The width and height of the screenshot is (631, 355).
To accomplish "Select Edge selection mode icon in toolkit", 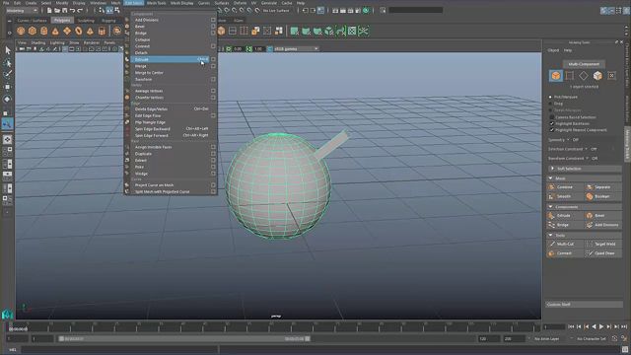I will (x=570, y=76).
